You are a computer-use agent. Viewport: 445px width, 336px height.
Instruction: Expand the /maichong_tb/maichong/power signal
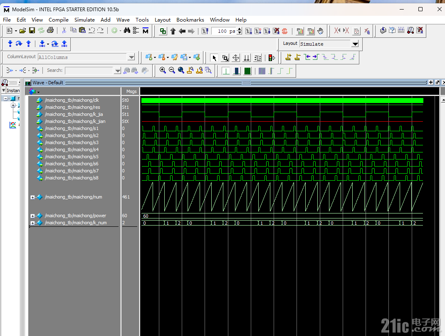[x=32, y=216]
